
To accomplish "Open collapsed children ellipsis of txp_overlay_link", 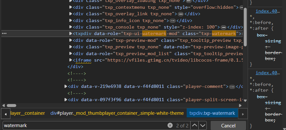I will (180, 14).
